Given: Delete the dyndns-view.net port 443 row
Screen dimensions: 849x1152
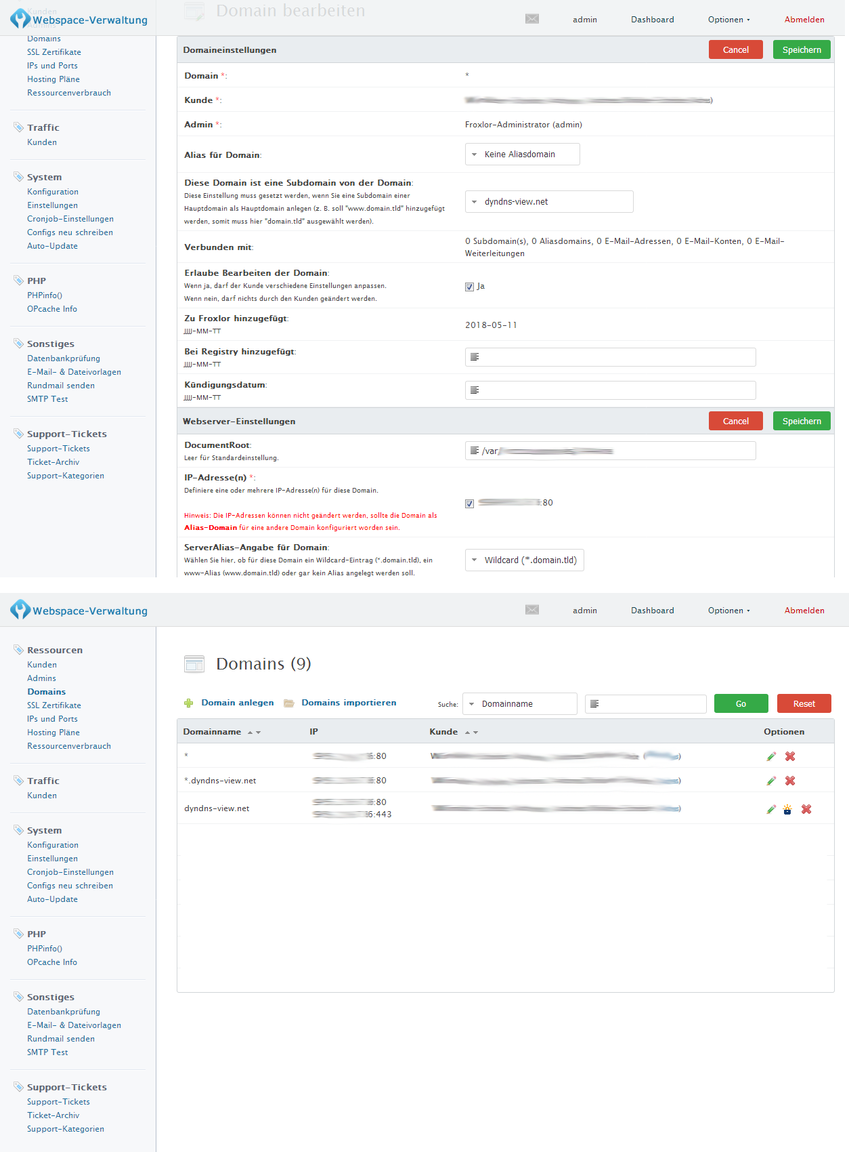Looking at the screenshot, I should (x=806, y=809).
